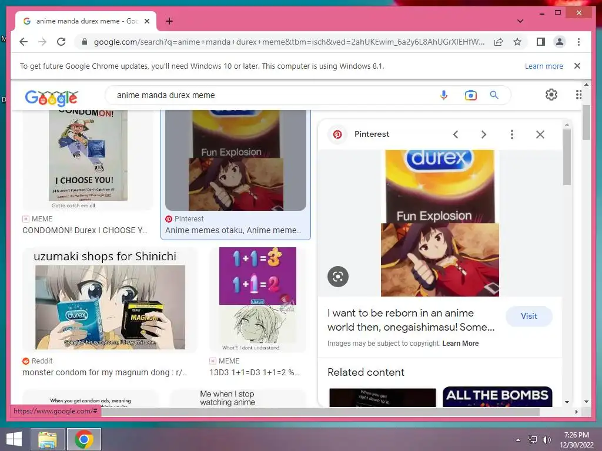This screenshot has width=602, height=451.
Task: Go back to previous page in Chrome
Action: click(24, 42)
